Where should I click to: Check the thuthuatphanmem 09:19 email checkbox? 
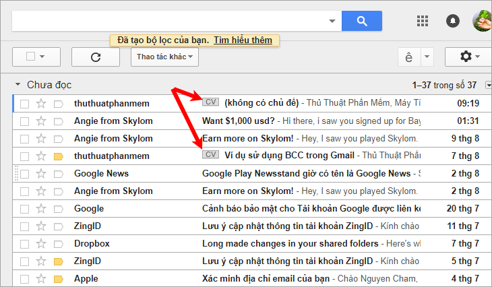(24, 104)
